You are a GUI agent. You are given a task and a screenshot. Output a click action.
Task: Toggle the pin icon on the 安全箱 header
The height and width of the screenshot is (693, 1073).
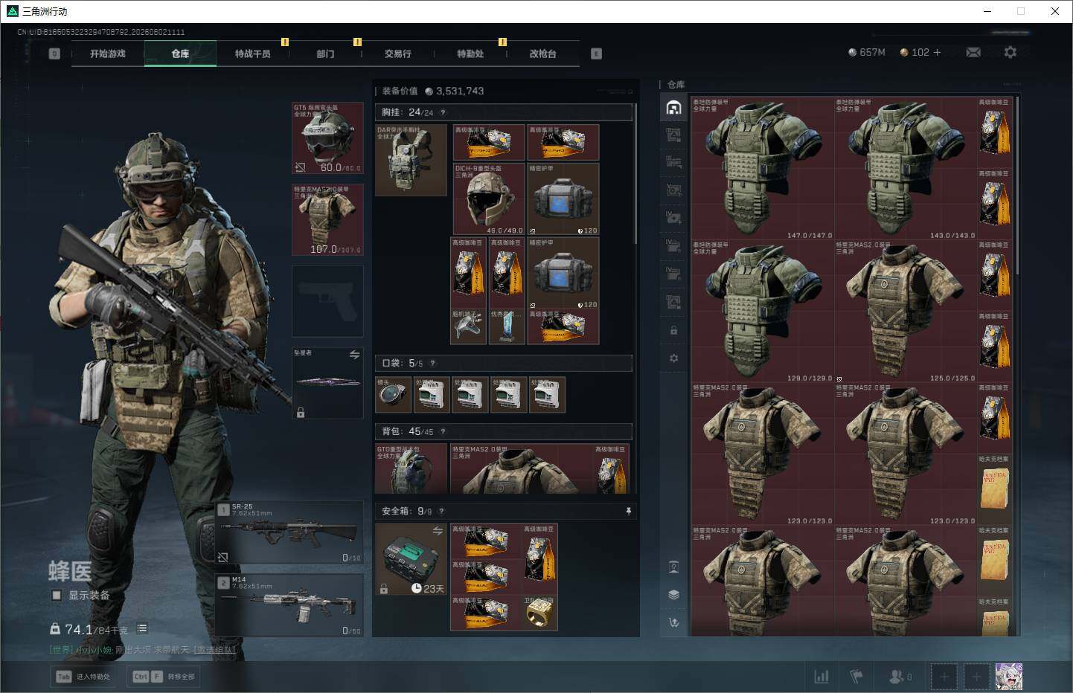pyautogui.click(x=628, y=511)
